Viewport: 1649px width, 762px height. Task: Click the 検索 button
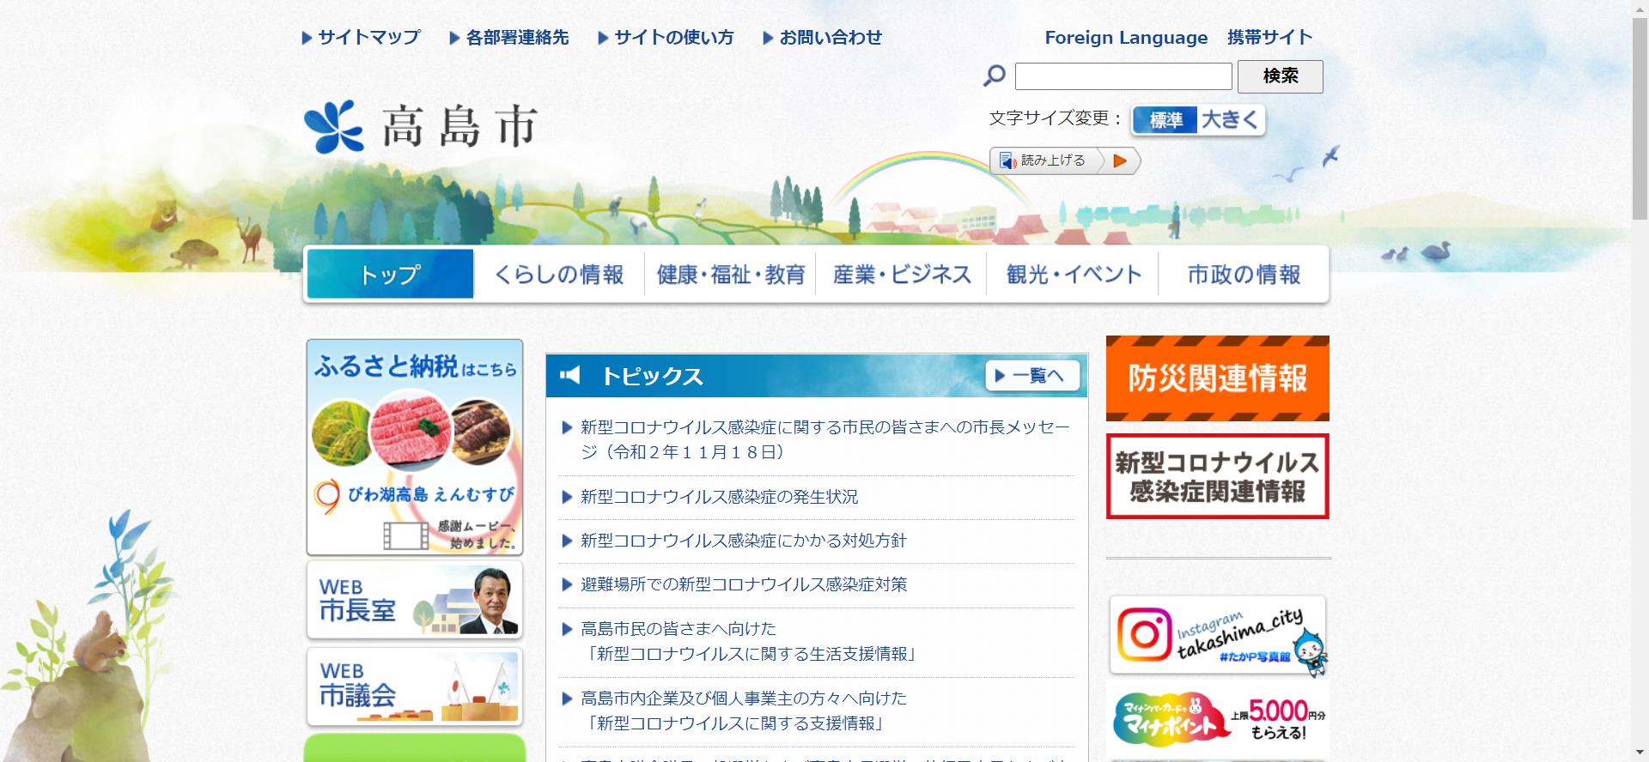click(x=1280, y=76)
